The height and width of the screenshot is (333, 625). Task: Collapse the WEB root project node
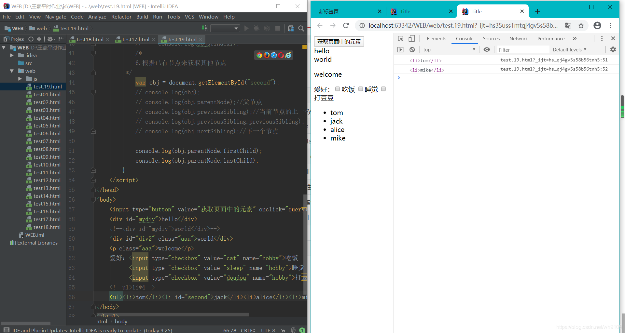coord(4,47)
